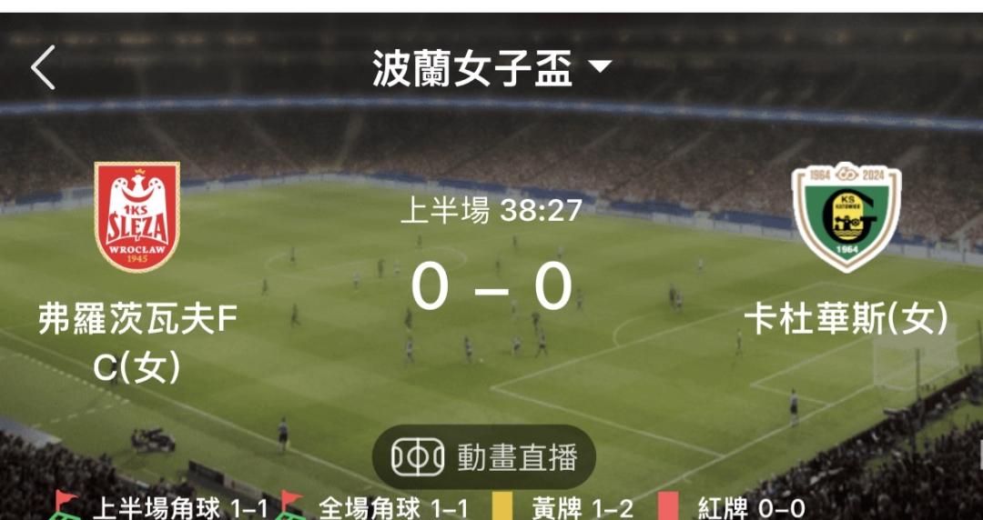This screenshot has width=983, height=520.
Task: Open the 波蘭女子盃 league dropdown
Action: [x=491, y=67]
